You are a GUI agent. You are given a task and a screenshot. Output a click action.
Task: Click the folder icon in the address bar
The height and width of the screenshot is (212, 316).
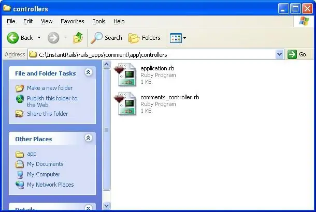(x=33, y=54)
